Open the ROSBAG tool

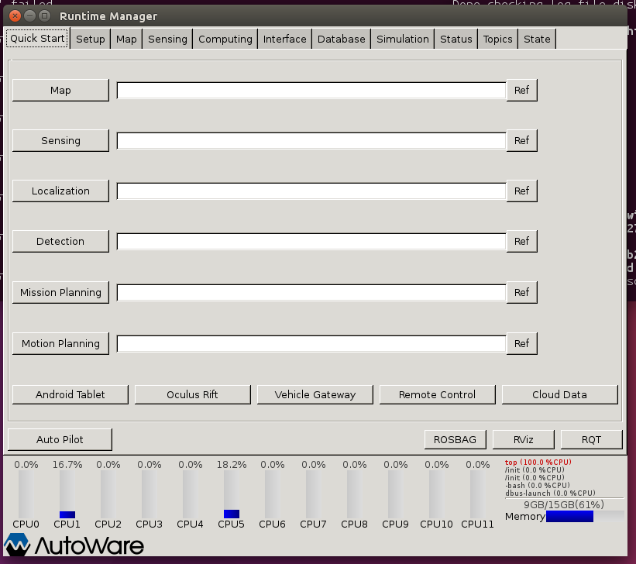[455, 439]
